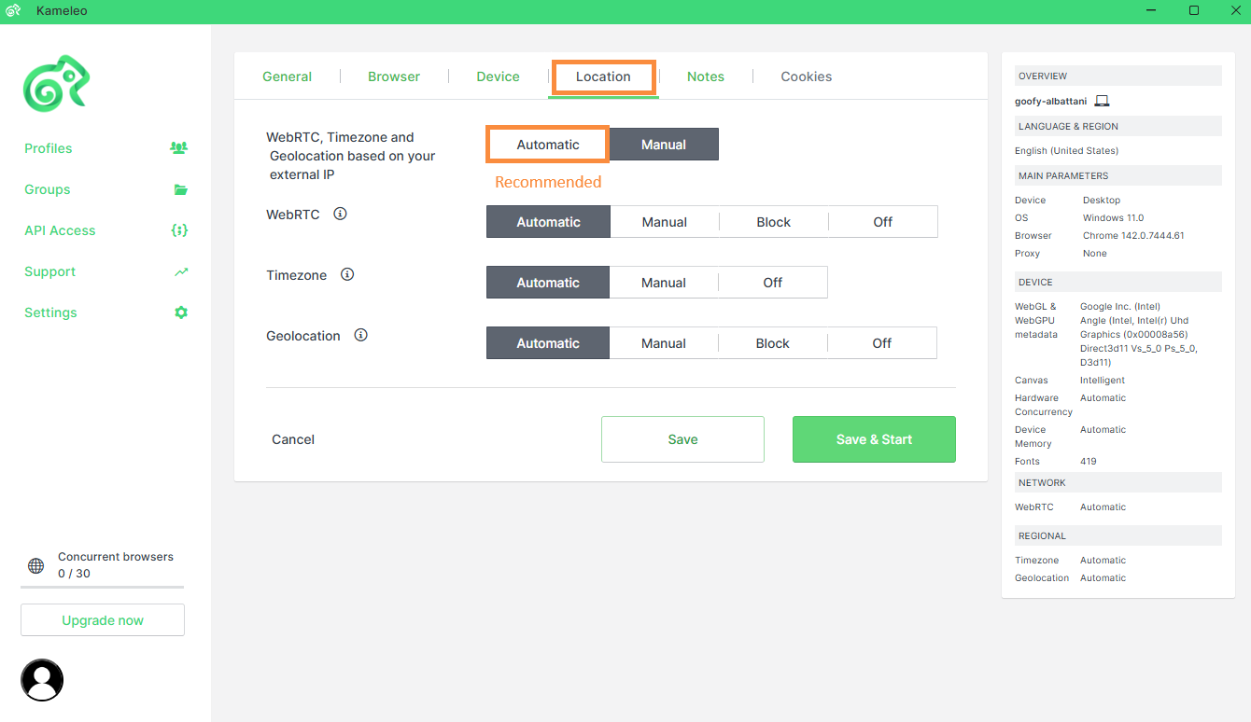The height and width of the screenshot is (722, 1251).
Task: Click the Support trend arrow icon
Action: coord(181,271)
